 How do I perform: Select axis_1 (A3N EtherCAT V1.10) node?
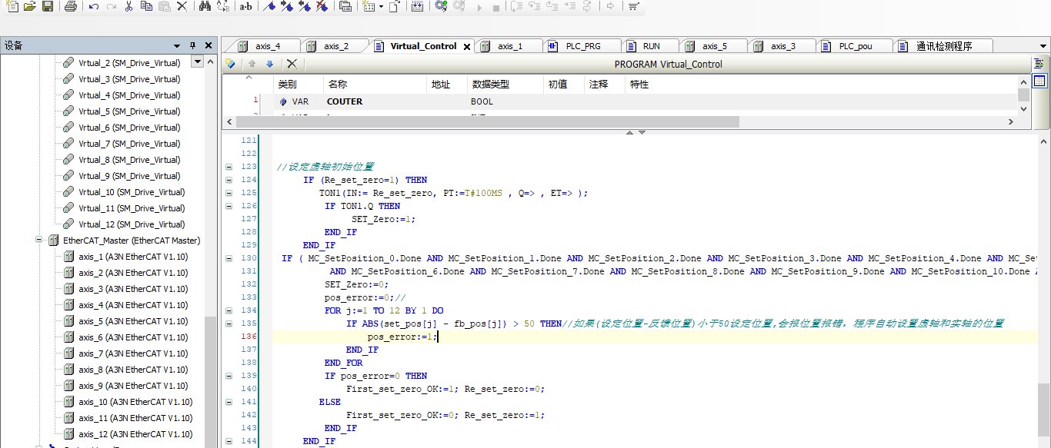pyautogui.click(x=132, y=257)
